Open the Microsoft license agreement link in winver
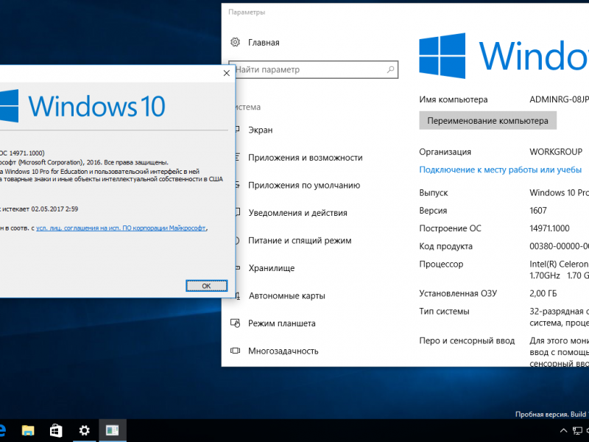This screenshot has width=589, height=442. coord(121,228)
